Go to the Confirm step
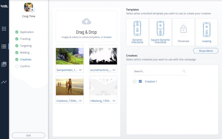Viewport: 222px width, 139px height. pos(23,66)
